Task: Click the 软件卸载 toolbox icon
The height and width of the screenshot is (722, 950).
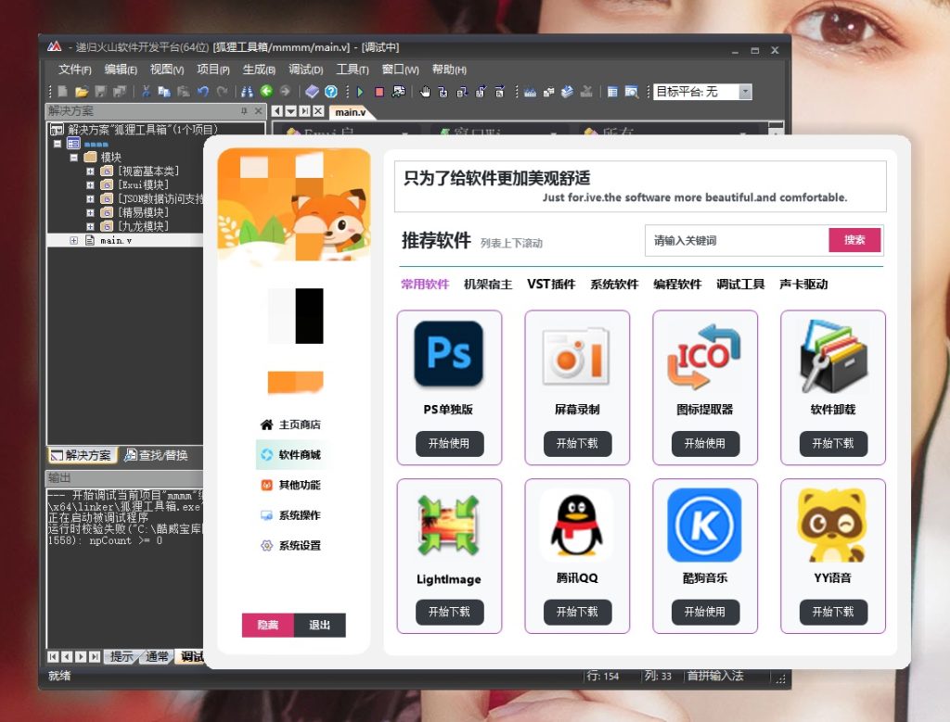Action: tap(832, 356)
